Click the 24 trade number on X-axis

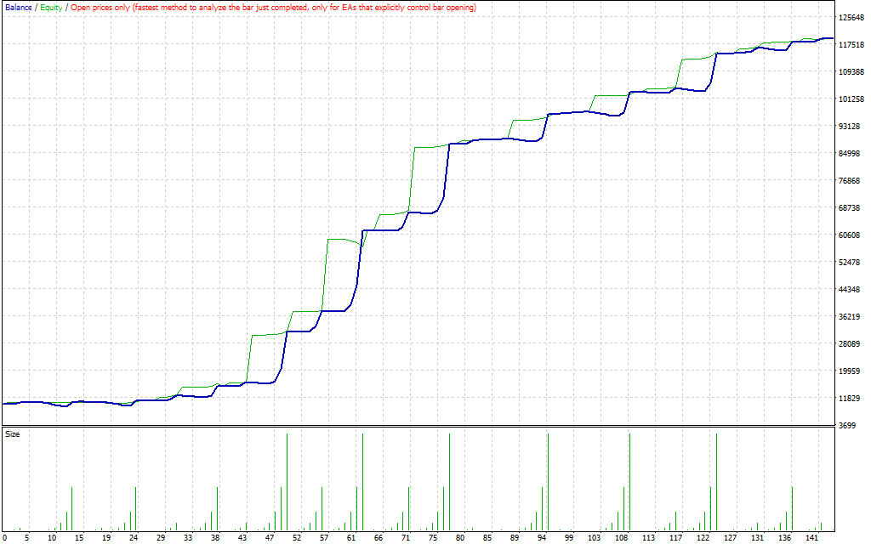pyautogui.click(x=134, y=538)
